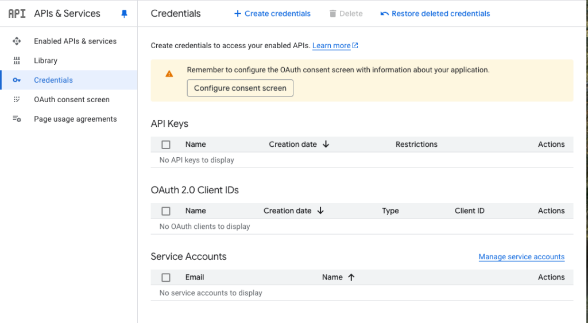Click Configure consent screen button
The width and height of the screenshot is (588, 323).
pyautogui.click(x=240, y=88)
